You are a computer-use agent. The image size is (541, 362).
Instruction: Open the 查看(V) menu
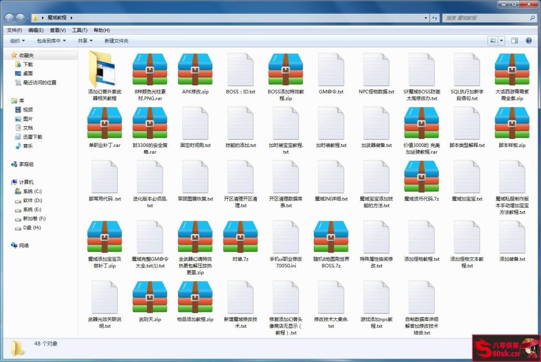point(58,30)
